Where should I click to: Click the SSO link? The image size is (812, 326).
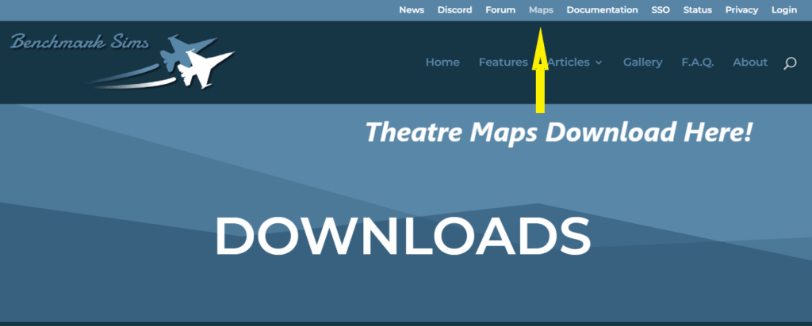[x=661, y=9]
